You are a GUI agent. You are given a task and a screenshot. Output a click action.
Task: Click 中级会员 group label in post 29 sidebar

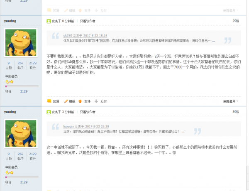(x=12, y=76)
